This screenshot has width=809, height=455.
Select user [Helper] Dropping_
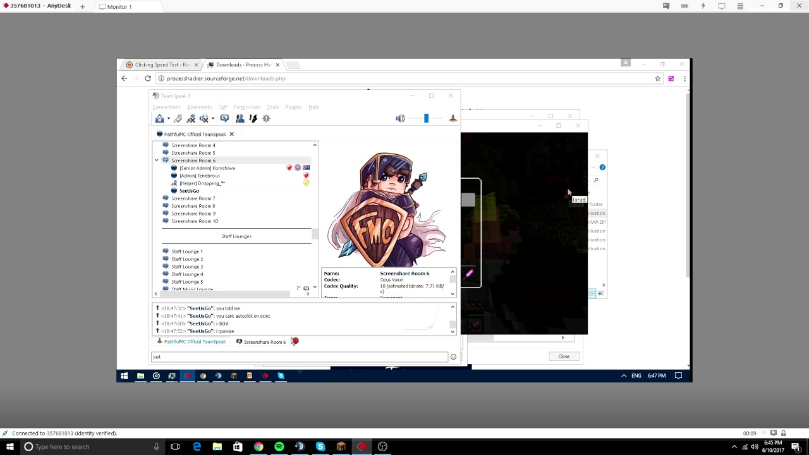[x=202, y=183]
